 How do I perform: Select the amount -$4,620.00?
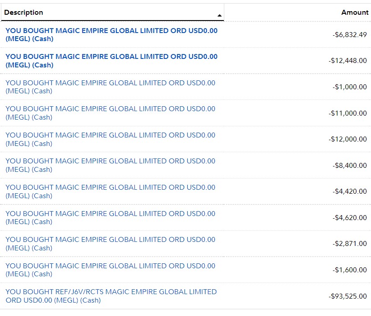[350, 217]
